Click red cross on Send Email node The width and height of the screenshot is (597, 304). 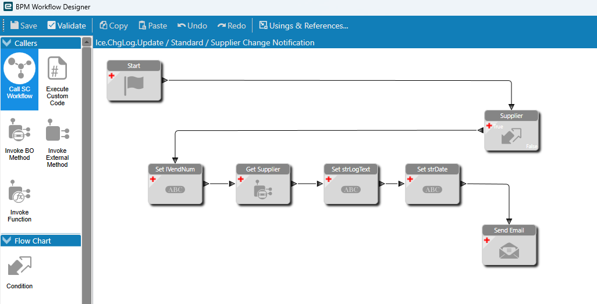coord(486,240)
